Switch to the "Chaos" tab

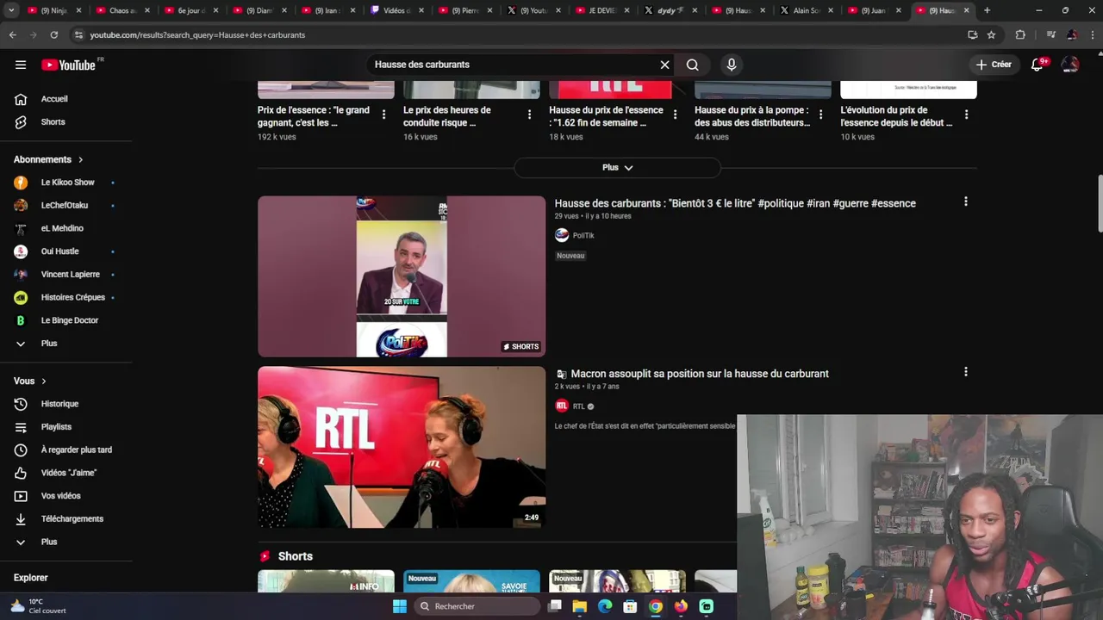pyautogui.click(x=122, y=10)
